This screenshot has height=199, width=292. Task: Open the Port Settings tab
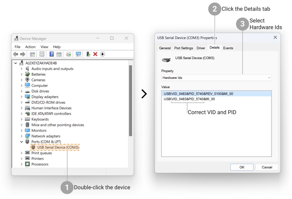[x=184, y=48]
